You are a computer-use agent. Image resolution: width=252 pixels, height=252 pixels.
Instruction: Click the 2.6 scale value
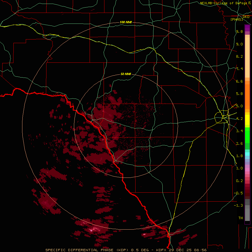pyautogui.click(x=239, y=144)
